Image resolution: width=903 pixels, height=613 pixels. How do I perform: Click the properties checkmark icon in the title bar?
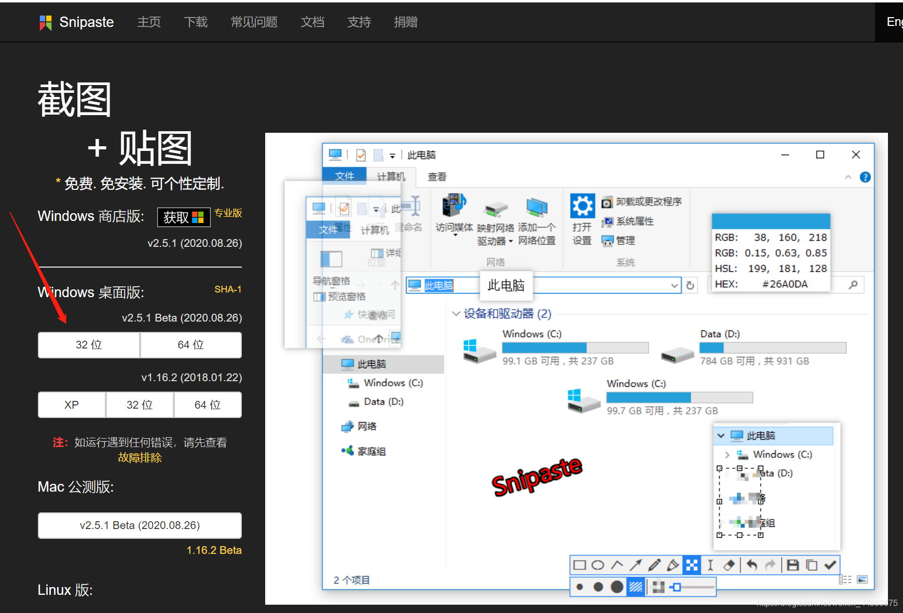361,155
